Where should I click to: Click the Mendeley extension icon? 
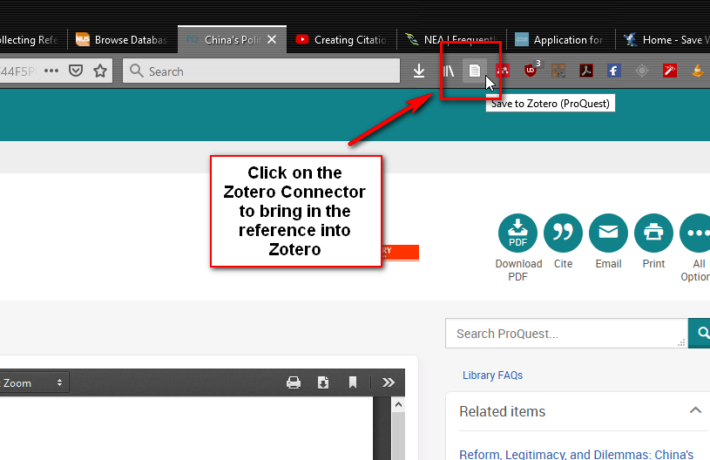pyautogui.click(x=503, y=71)
